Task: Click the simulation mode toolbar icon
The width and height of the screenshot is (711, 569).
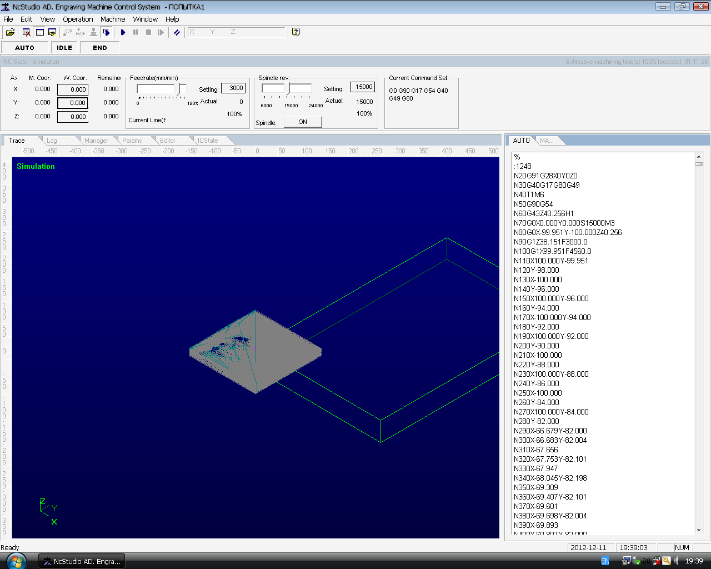Action: point(107,32)
